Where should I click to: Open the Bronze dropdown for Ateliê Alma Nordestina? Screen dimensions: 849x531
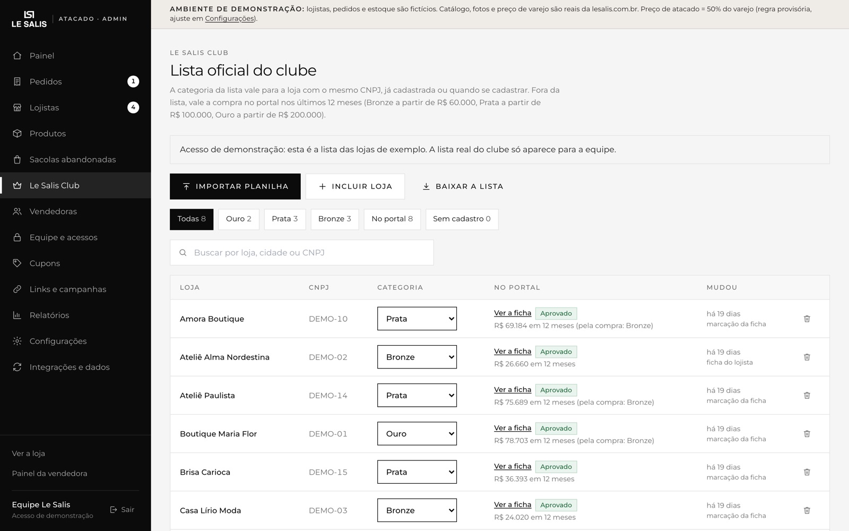click(417, 357)
